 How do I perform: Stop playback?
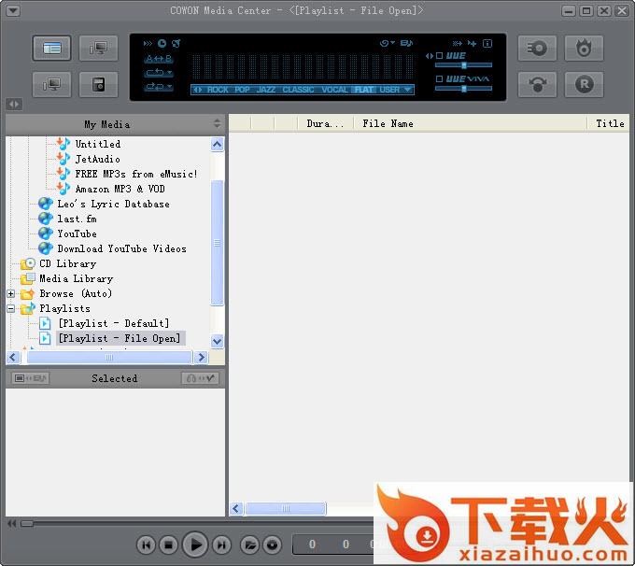tap(169, 545)
